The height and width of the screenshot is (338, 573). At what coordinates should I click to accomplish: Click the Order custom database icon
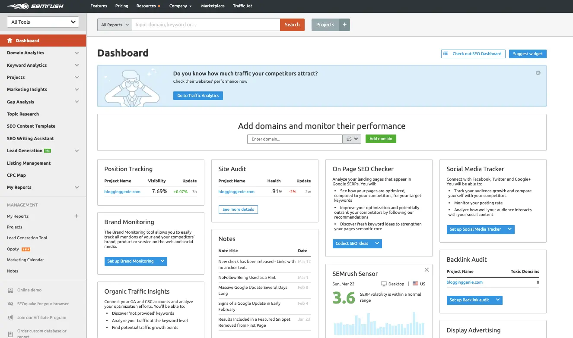[x=10, y=334]
